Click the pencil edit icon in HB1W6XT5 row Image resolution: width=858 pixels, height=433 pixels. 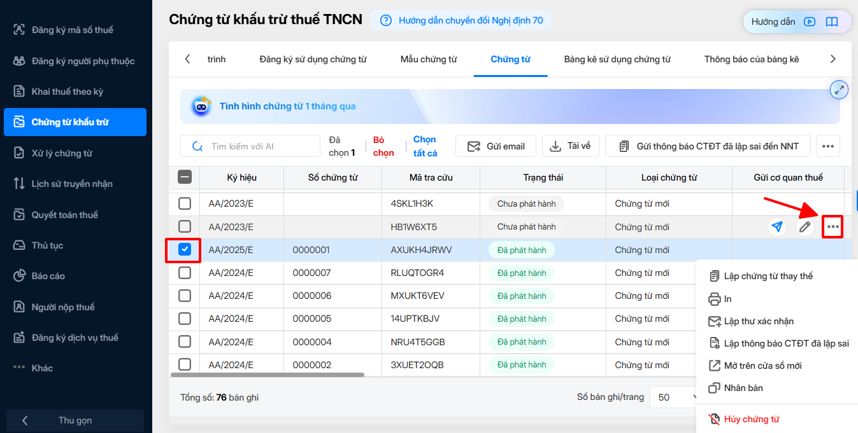click(805, 226)
